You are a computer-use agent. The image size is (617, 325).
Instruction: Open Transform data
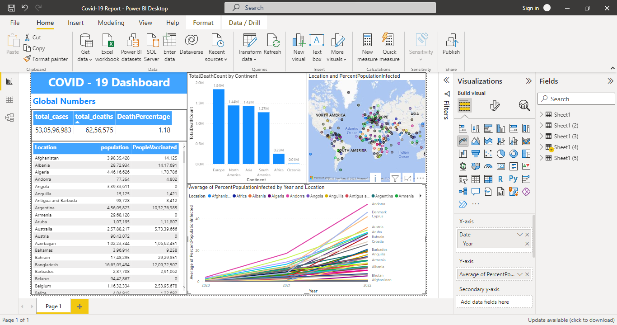tap(249, 45)
